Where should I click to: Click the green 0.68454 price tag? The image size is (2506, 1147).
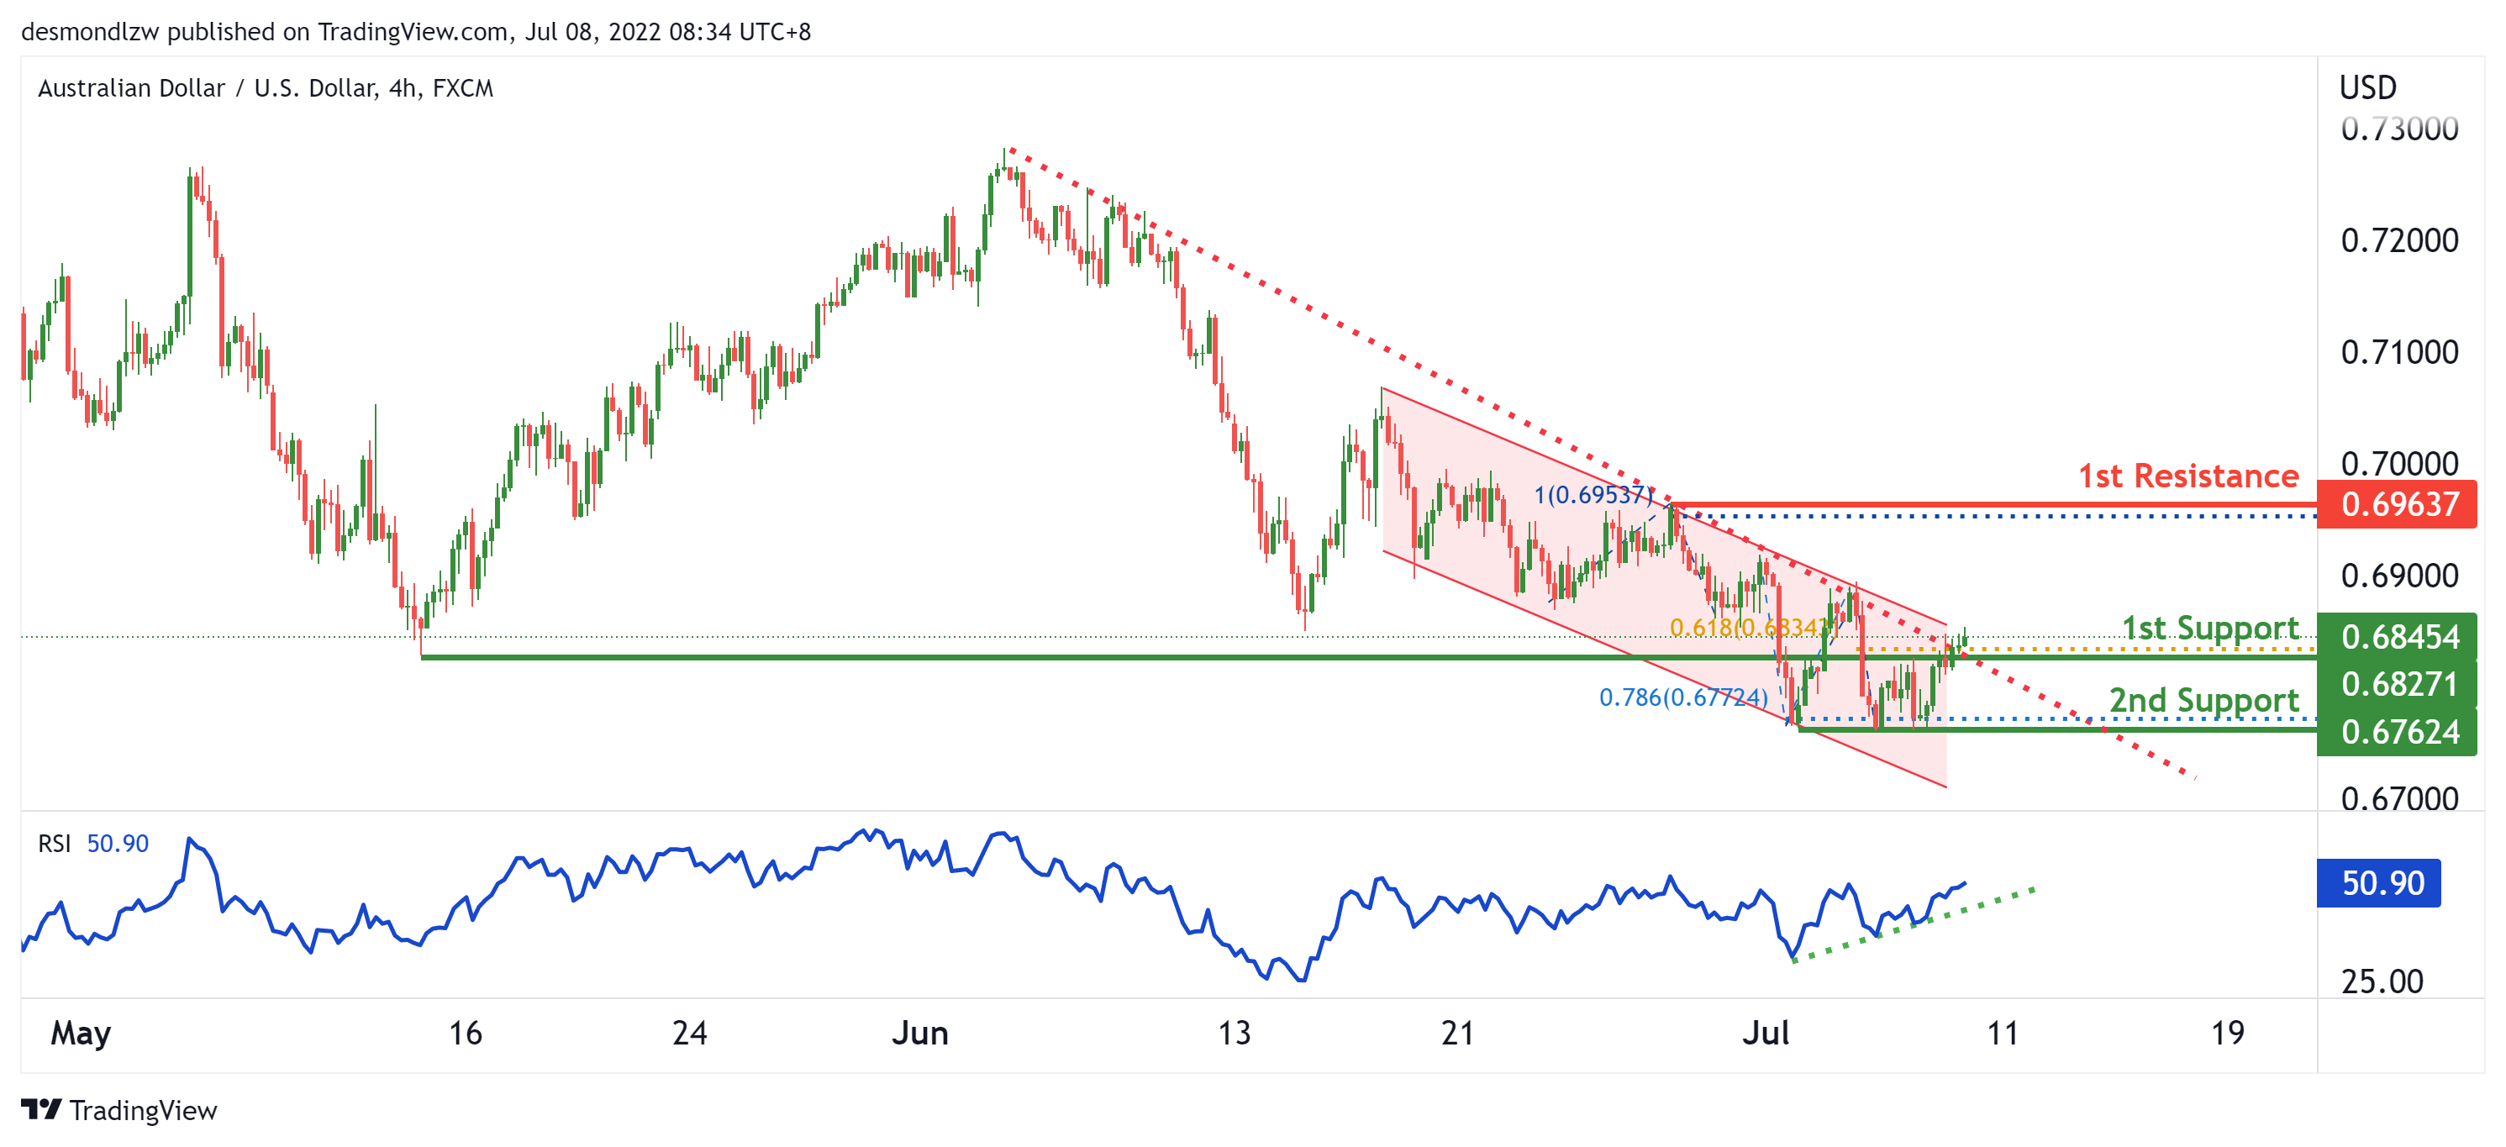pos(2398,636)
